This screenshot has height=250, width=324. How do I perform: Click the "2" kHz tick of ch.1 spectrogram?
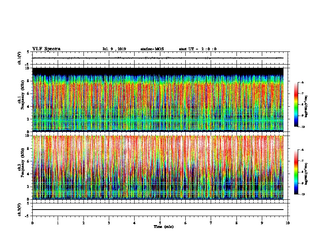tap(28, 119)
